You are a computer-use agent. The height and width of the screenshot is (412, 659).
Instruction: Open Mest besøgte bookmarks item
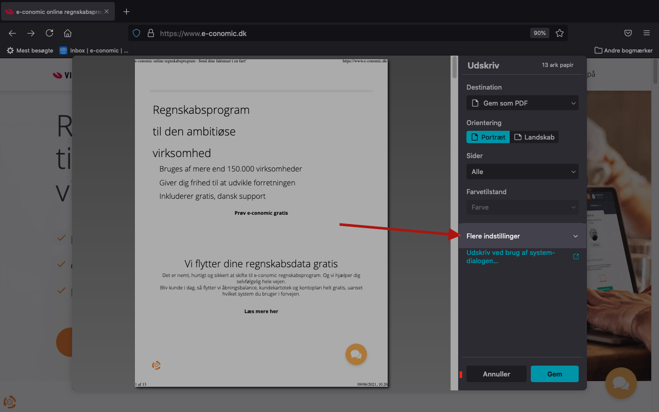(30, 50)
